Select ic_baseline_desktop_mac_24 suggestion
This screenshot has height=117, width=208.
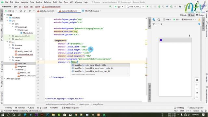point(100,71)
